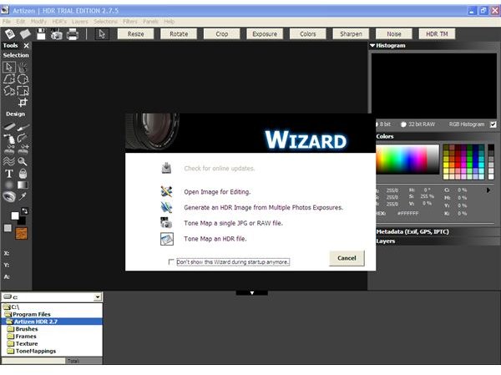Click the Resize button
This screenshot has width=501, height=375.
point(135,34)
